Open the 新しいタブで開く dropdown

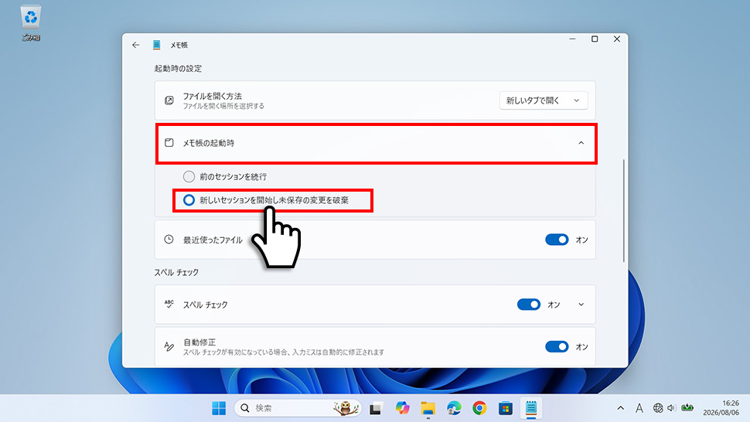[x=544, y=100]
